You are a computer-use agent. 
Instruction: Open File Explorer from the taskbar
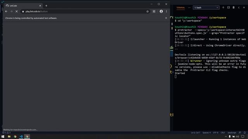[9, 136]
